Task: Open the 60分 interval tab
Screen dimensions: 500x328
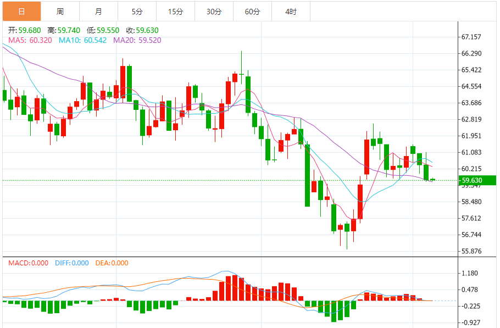Action: (252, 12)
